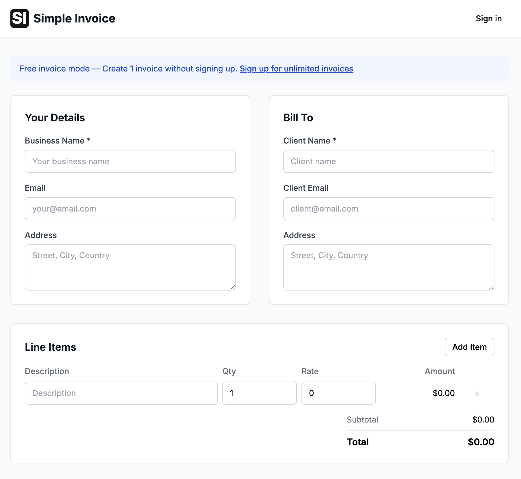
Task: Select the Your Details Address textarea
Action: coord(130,267)
